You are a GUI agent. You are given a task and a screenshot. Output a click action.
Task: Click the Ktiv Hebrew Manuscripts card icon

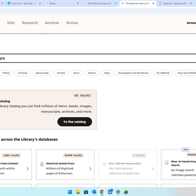pos(104,164)
